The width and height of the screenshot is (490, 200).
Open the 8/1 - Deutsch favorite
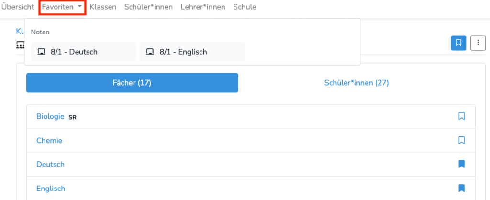coord(83,52)
